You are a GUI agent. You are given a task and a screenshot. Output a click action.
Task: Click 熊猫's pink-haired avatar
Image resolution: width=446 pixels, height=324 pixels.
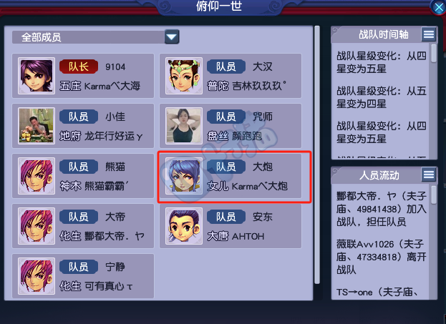click(x=37, y=176)
